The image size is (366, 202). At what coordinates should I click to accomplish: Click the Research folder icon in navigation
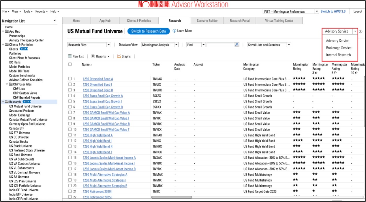click(7, 102)
